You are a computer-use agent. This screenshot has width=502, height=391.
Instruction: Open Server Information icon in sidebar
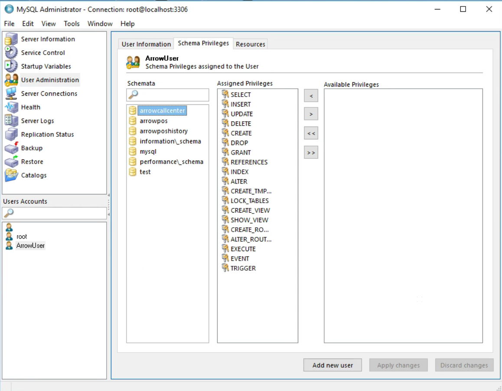coord(11,39)
